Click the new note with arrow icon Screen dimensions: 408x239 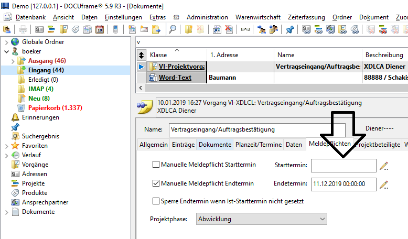156,29
